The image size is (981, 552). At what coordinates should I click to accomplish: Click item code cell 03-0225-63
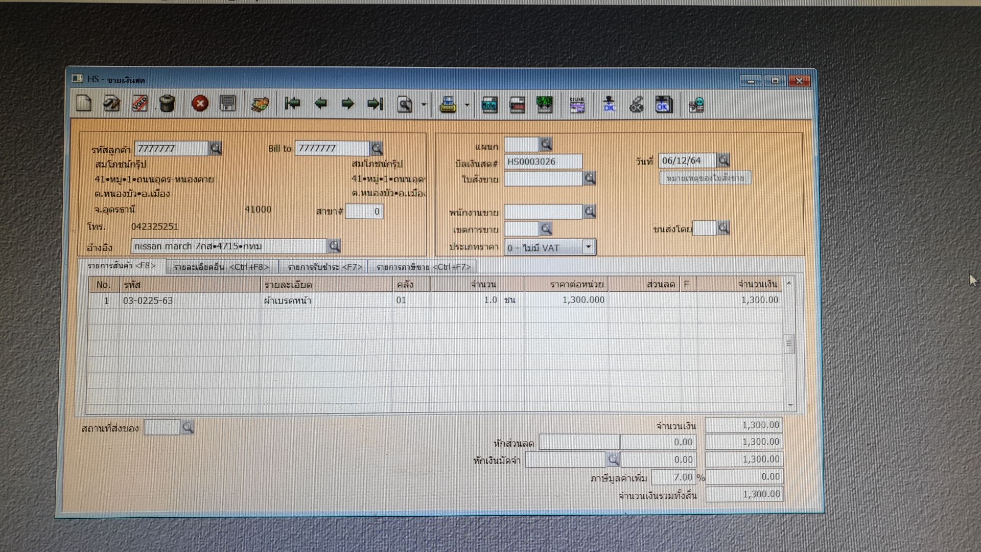pos(190,301)
